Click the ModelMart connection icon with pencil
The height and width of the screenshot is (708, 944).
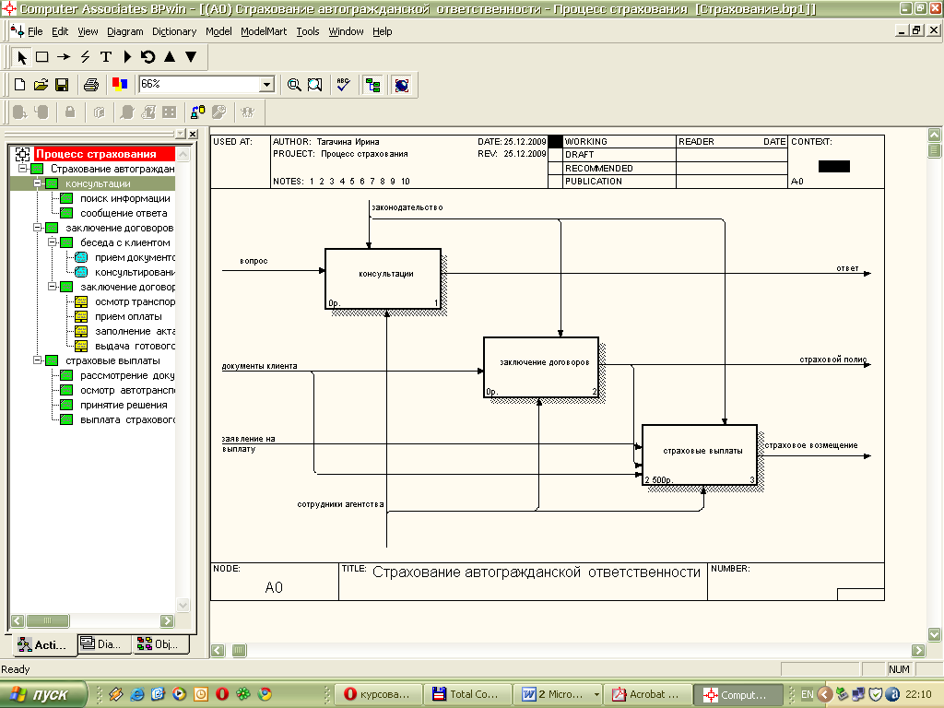(197, 112)
